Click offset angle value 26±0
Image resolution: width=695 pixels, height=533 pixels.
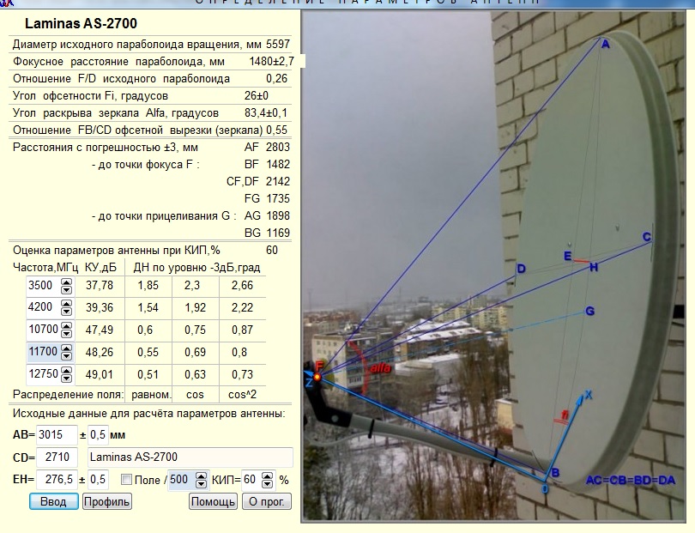click(x=257, y=96)
